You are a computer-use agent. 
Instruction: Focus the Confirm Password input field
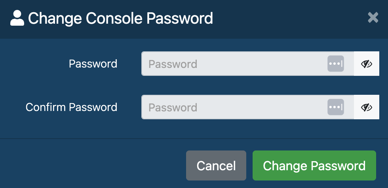pos(248,107)
